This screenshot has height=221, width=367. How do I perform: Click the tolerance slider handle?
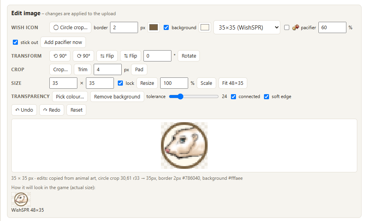180,96
